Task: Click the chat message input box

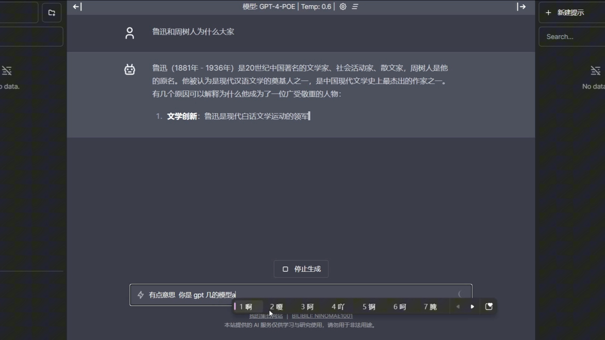Action: coord(301,295)
